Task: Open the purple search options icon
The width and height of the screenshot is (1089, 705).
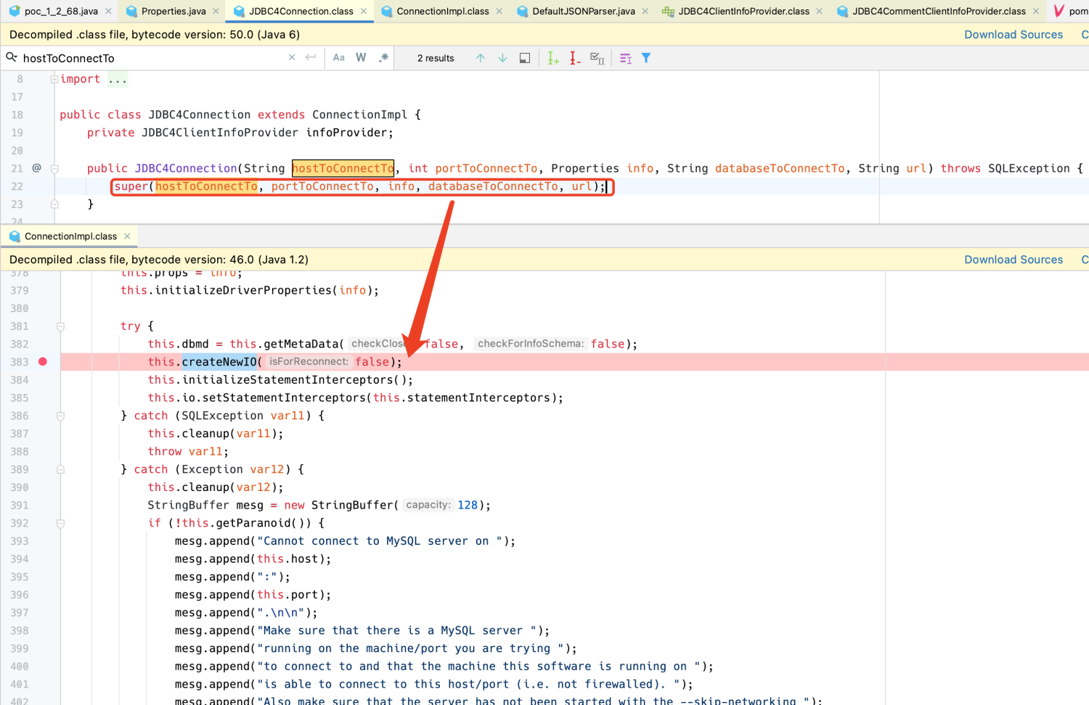Action: click(x=626, y=58)
